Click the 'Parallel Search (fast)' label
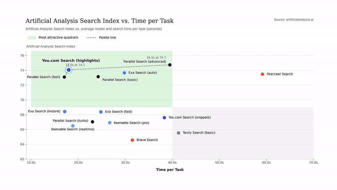 pos(44,77)
